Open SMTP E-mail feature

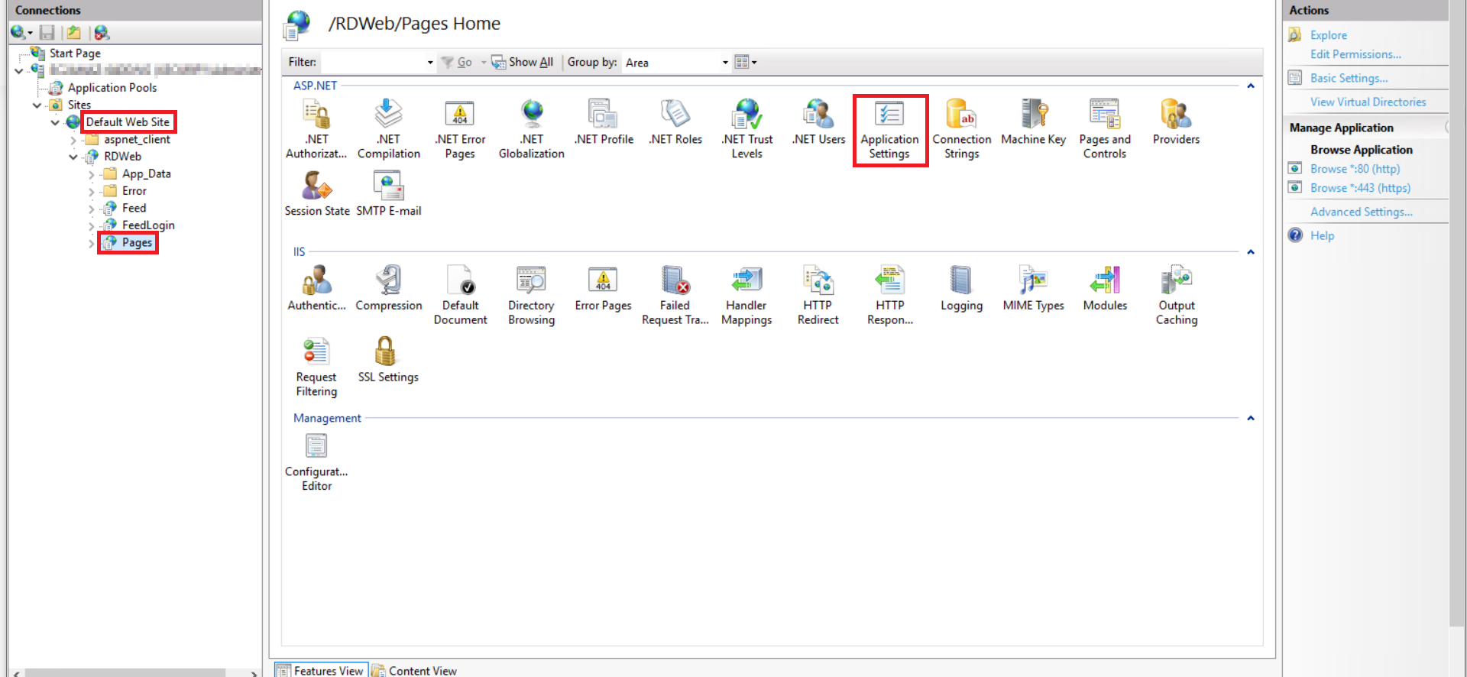coord(388,194)
